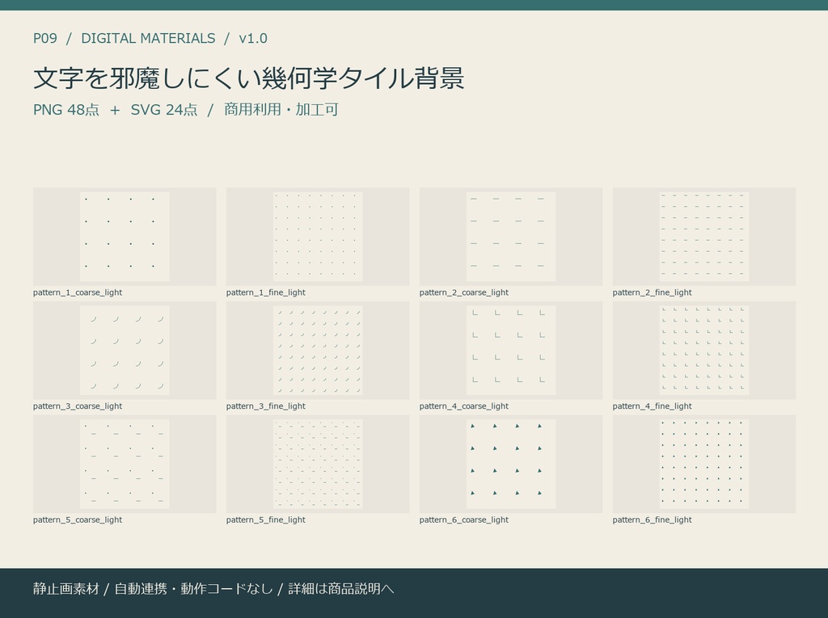Pick the pattern_5_fine_light tile preview
This screenshot has width=828, height=618.
tap(318, 464)
